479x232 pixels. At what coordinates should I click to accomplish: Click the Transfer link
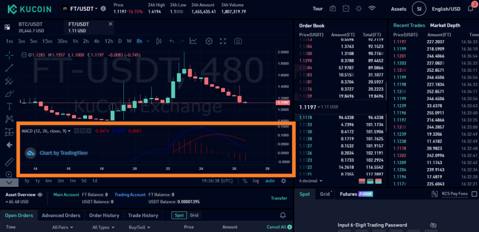pos(279,198)
